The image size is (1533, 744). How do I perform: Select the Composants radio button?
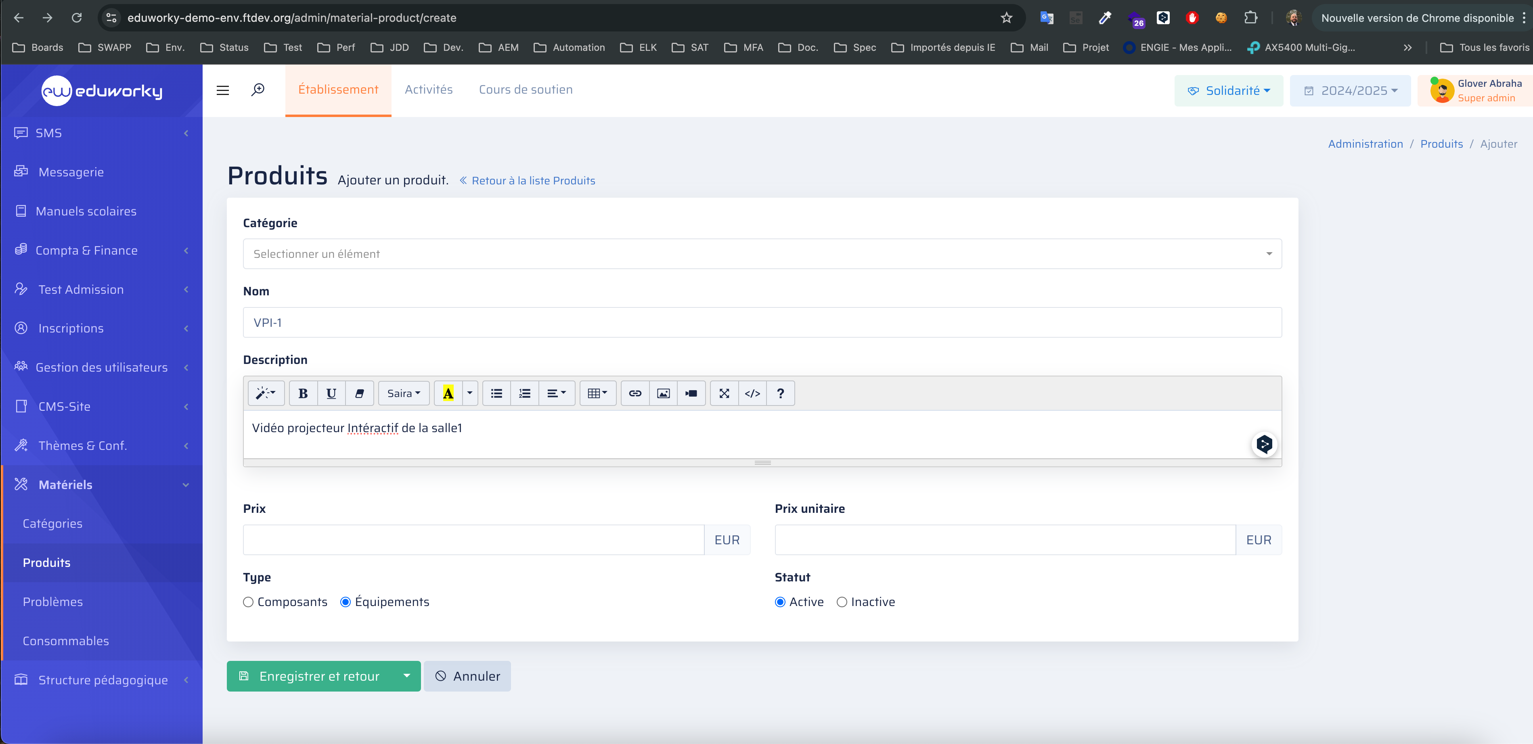click(x=248, y=602)
